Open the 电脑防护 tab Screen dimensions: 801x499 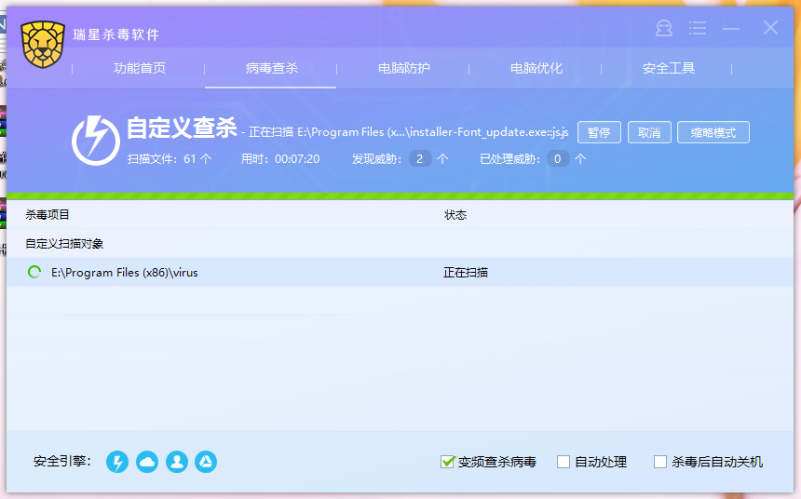403,69
